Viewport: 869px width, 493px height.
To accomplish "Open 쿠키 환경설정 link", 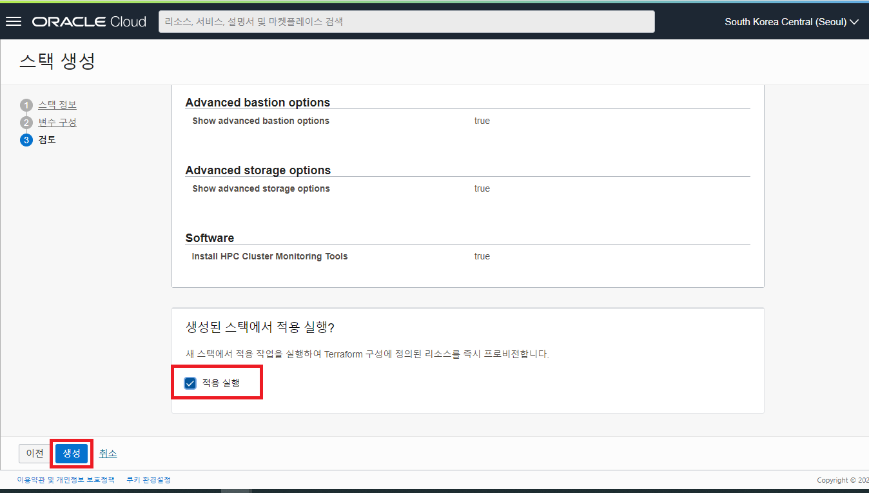I will 148,480.
